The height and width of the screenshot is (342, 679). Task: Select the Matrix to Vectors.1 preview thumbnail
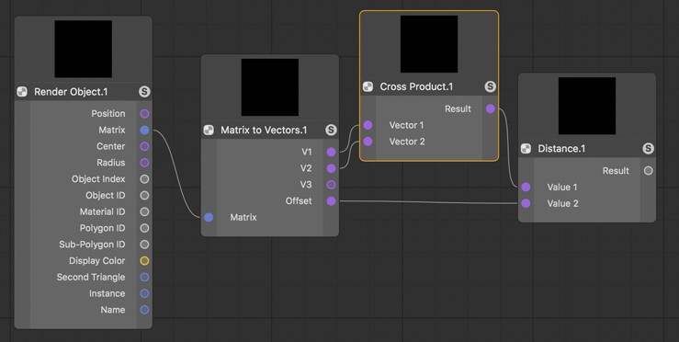[270, 87]
